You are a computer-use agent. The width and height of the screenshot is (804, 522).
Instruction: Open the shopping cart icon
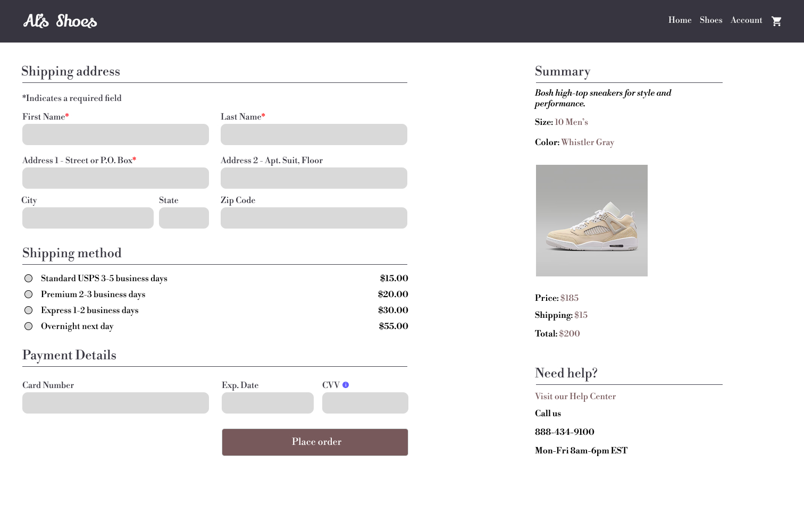[776, 21]
